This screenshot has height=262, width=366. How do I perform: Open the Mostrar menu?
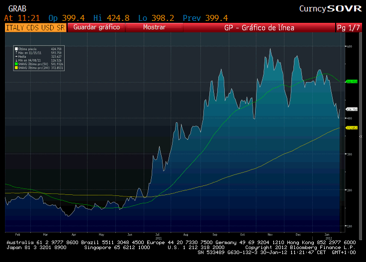point(154,27)
